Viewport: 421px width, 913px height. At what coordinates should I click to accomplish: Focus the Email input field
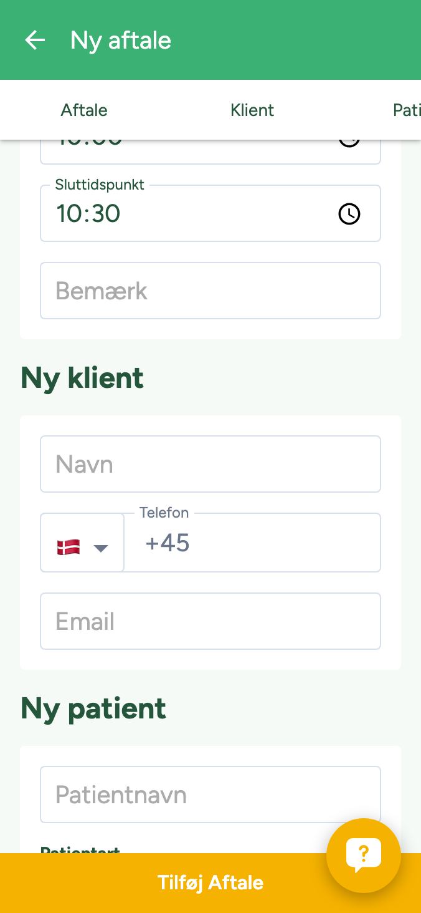[x=210, y=622]
